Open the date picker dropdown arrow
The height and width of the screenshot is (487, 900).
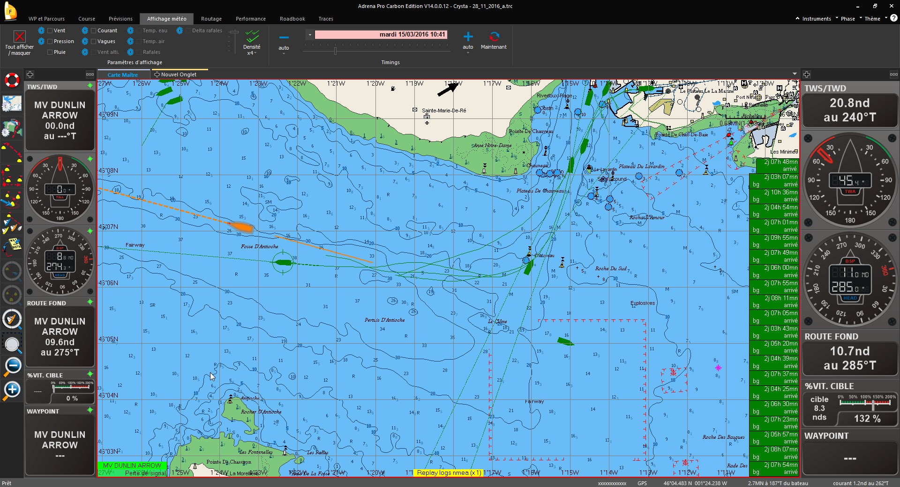[x=310, y=35]
